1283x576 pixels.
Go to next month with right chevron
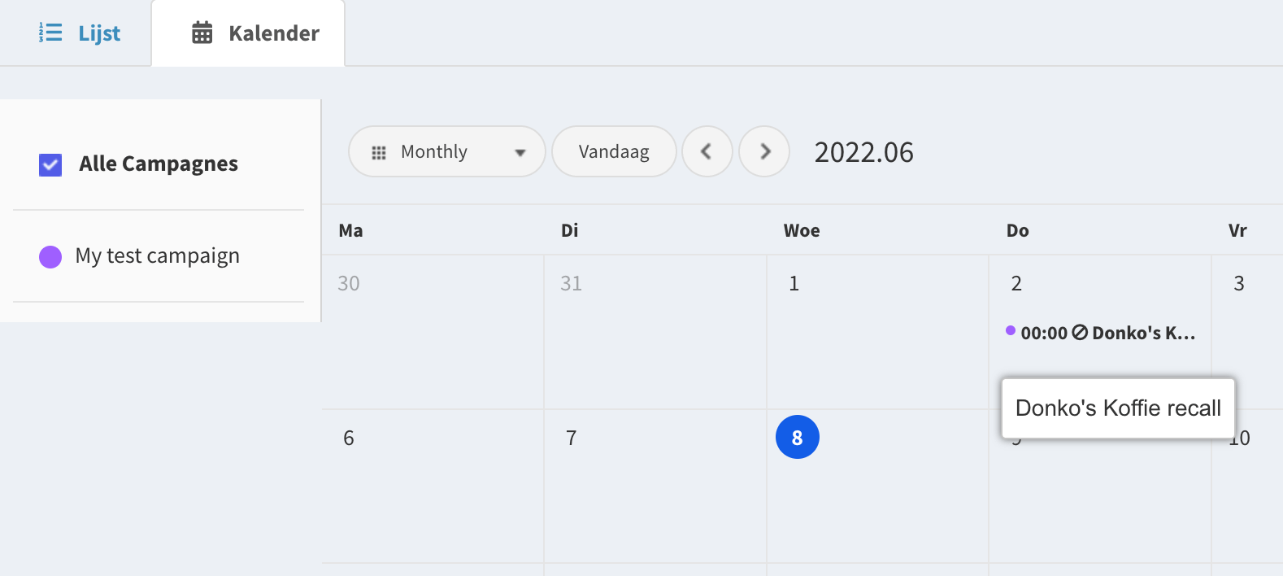[x=764, y=151]
